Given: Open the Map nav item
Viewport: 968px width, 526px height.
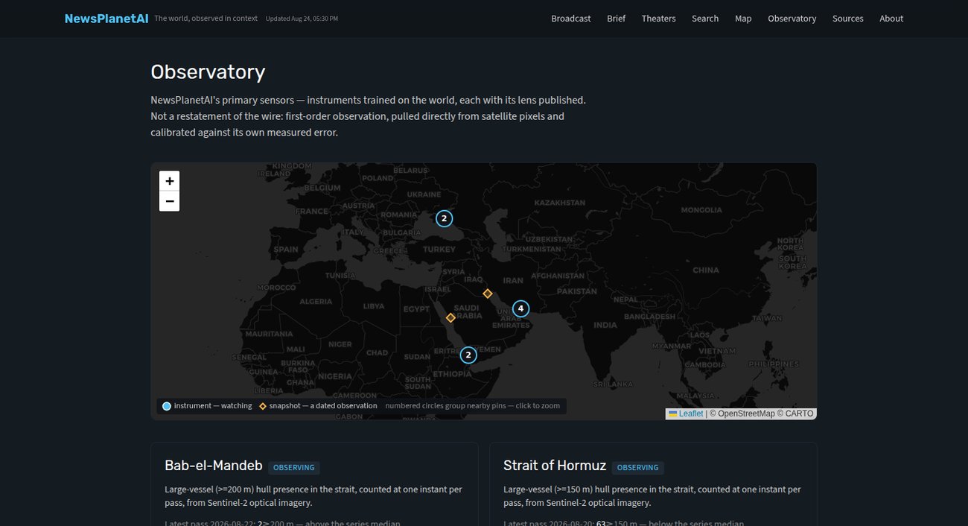Looking at the screenshot, I should (743, 19).
